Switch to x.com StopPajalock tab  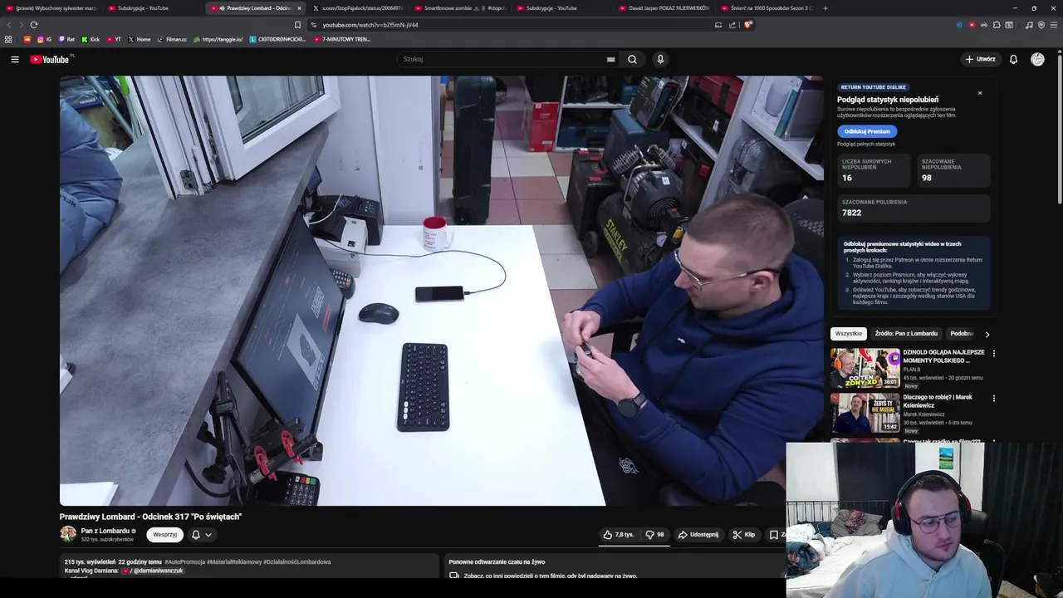358,8
